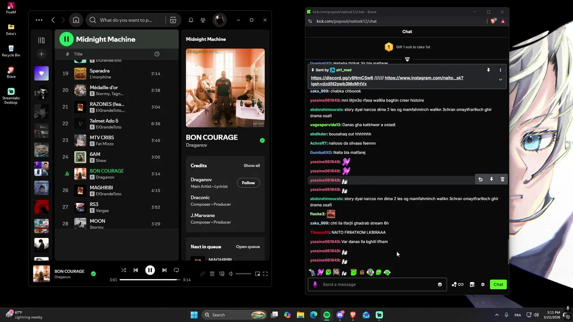This screenshot has width=573, height=322.
Task: Mute Spotify with the speaker icon
Action: pyautogui.click(x=231, y=274)
